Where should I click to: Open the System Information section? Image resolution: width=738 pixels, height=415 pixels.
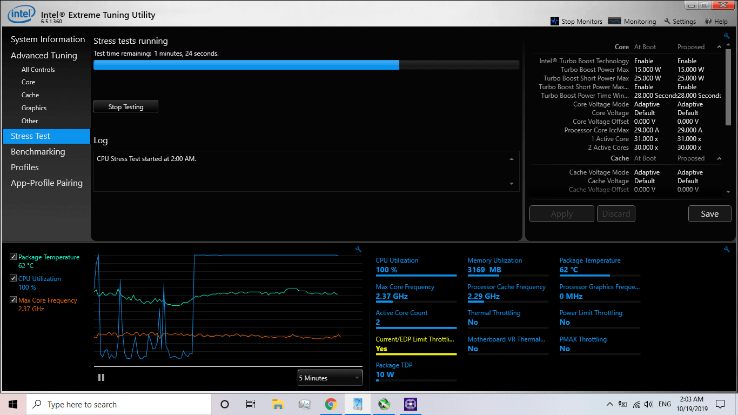[x=46, y=39]
